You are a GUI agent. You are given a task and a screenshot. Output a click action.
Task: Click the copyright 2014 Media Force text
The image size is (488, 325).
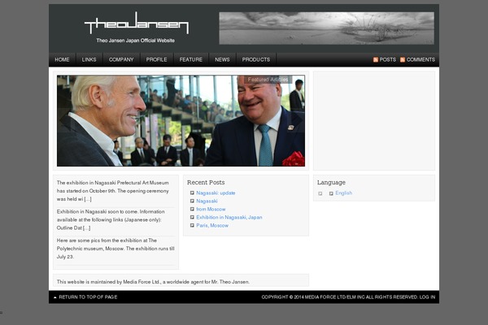[339, 297]
